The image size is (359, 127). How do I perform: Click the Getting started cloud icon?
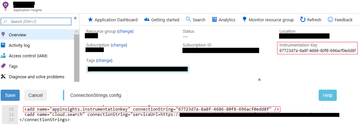click(x=147, y=20)
